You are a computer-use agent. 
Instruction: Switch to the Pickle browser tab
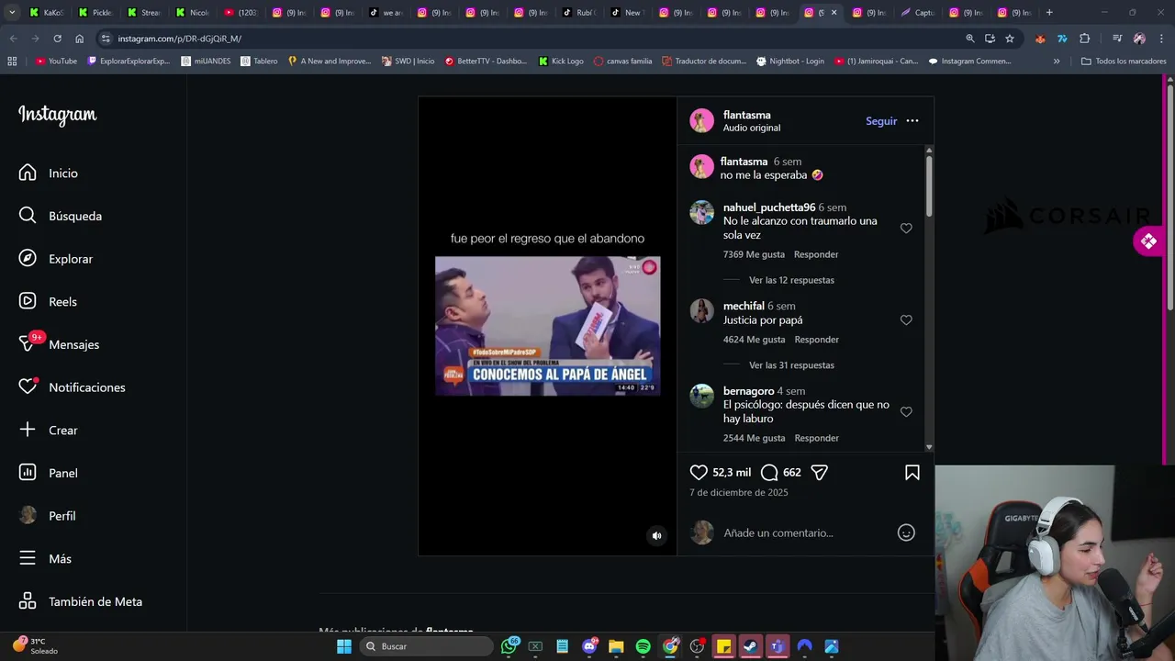click(95, 13)
